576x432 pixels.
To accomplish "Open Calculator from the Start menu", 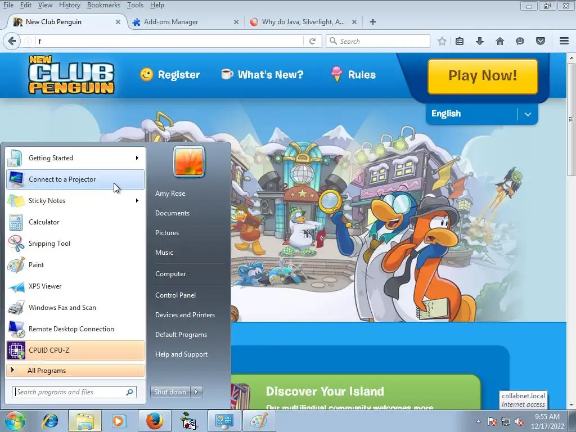I will pos(75,222).
